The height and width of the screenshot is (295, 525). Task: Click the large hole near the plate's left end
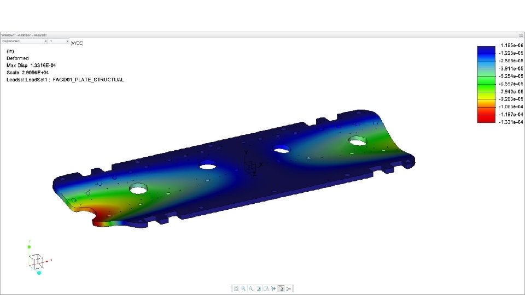[x=138, y=189]
